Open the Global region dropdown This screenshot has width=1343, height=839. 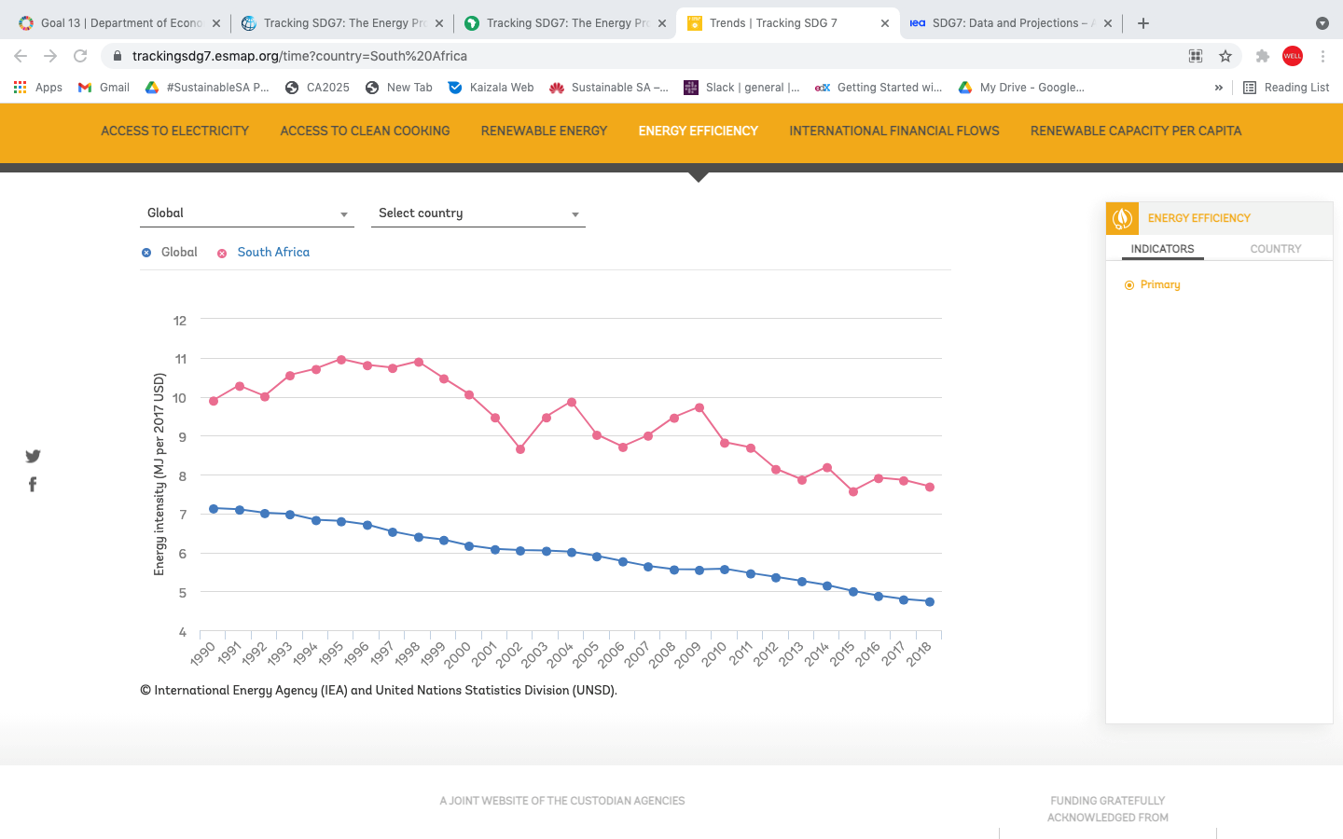[x=247, y=213]
